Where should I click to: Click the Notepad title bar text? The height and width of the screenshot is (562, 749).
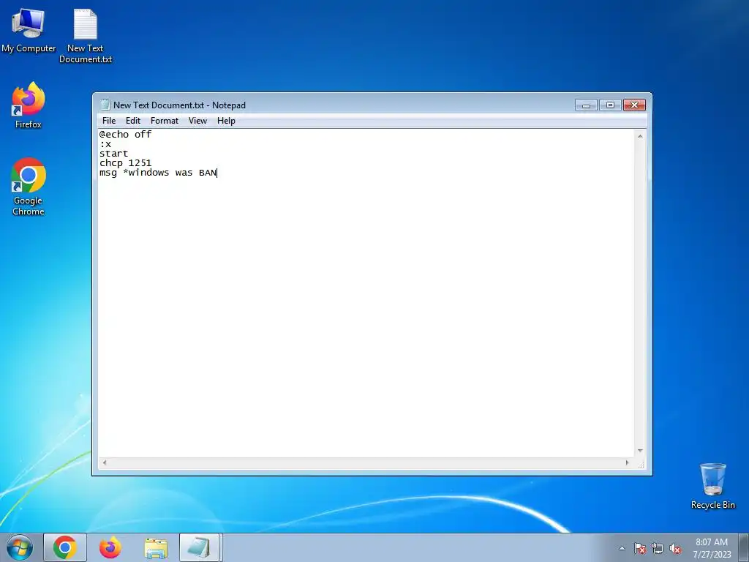pos(180,105)
